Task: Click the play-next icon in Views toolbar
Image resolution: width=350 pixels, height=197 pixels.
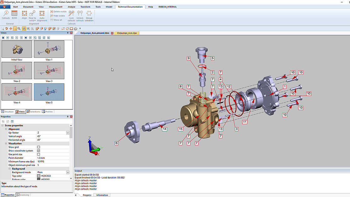Action: coord(31,38)
